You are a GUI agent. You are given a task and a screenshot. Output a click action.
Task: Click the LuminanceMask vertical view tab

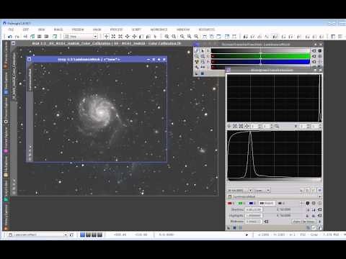point(30,79)
